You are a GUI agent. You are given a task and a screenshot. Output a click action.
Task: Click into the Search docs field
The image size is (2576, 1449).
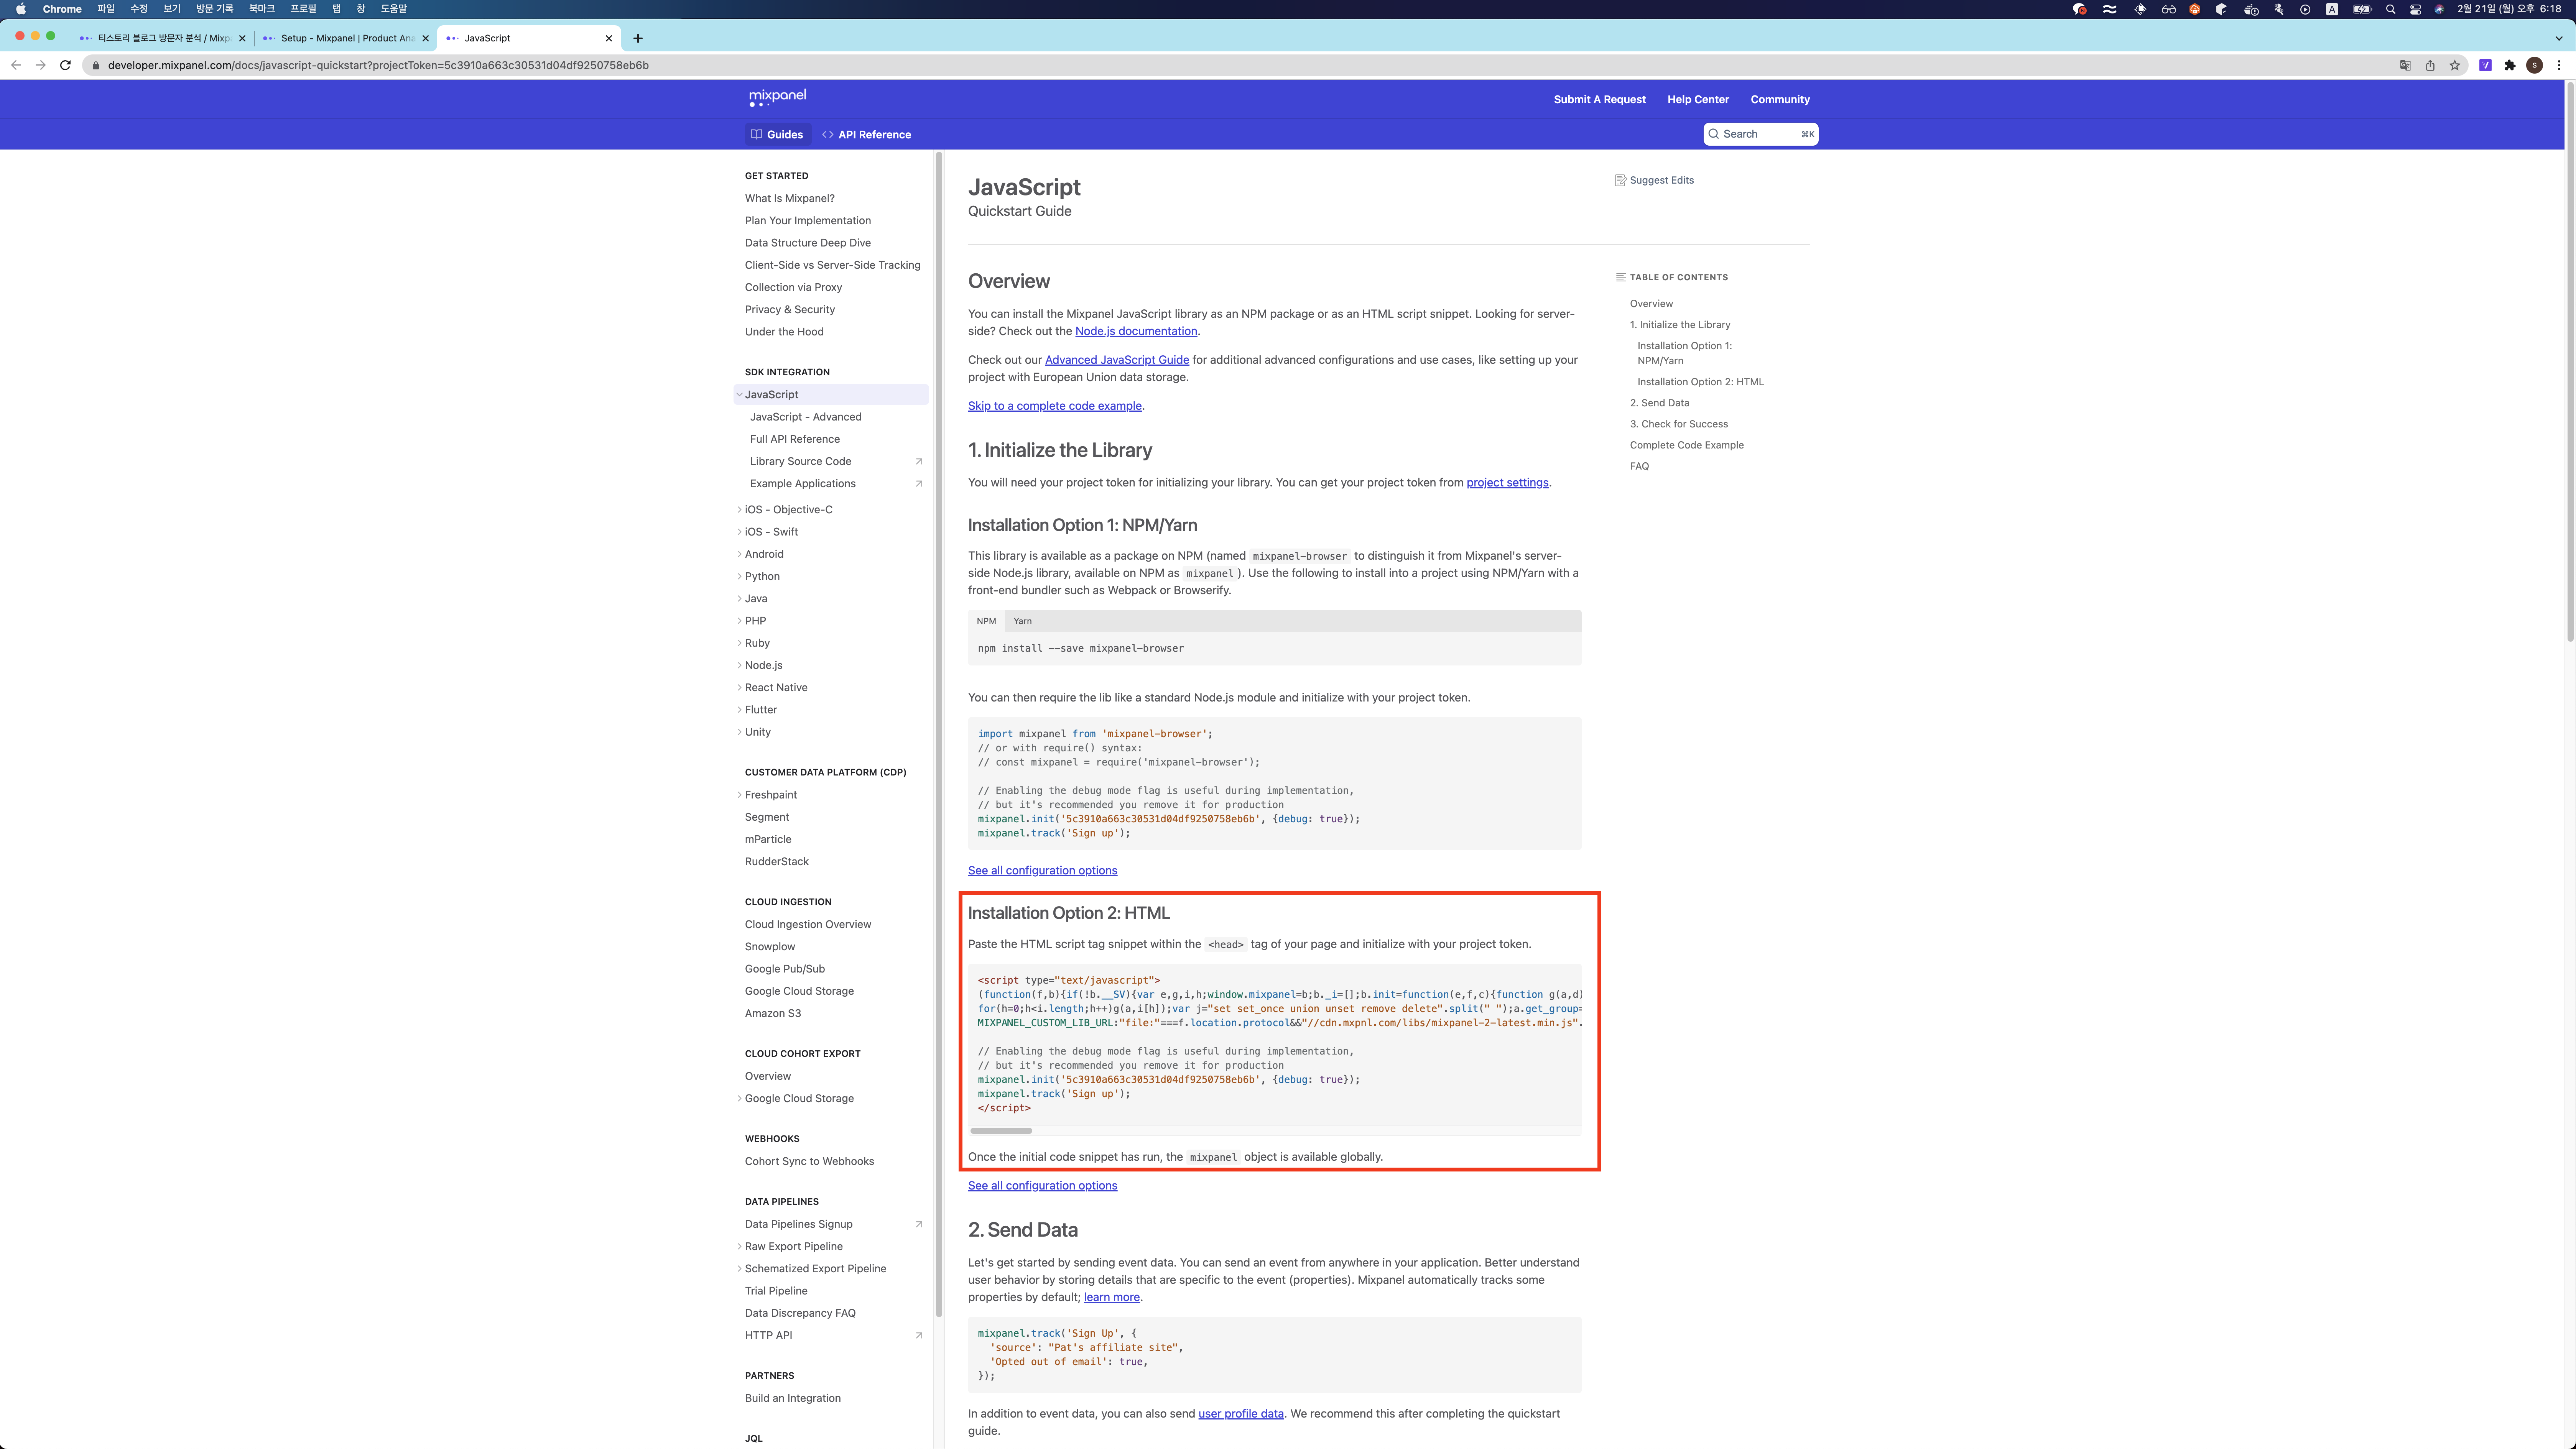coord(1760,134)
